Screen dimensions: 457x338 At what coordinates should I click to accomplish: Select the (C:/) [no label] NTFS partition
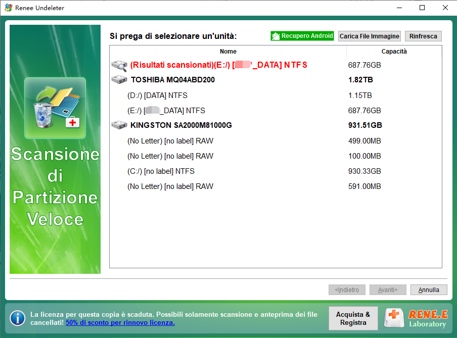[276, 171]
